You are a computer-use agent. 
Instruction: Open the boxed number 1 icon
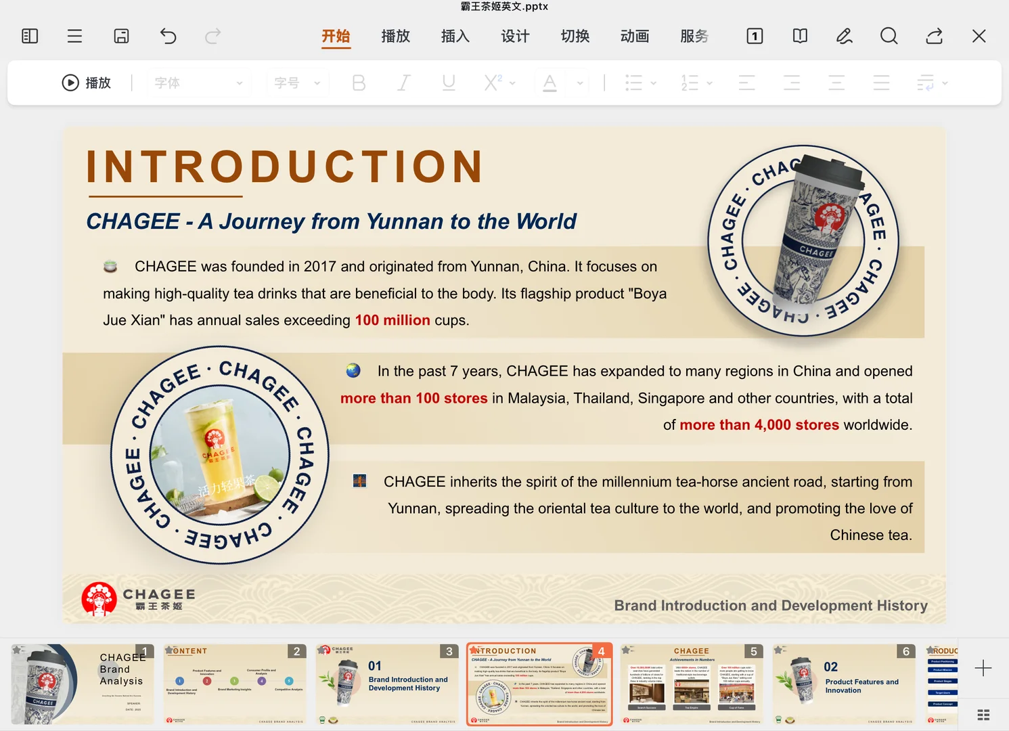click(755, 36)
